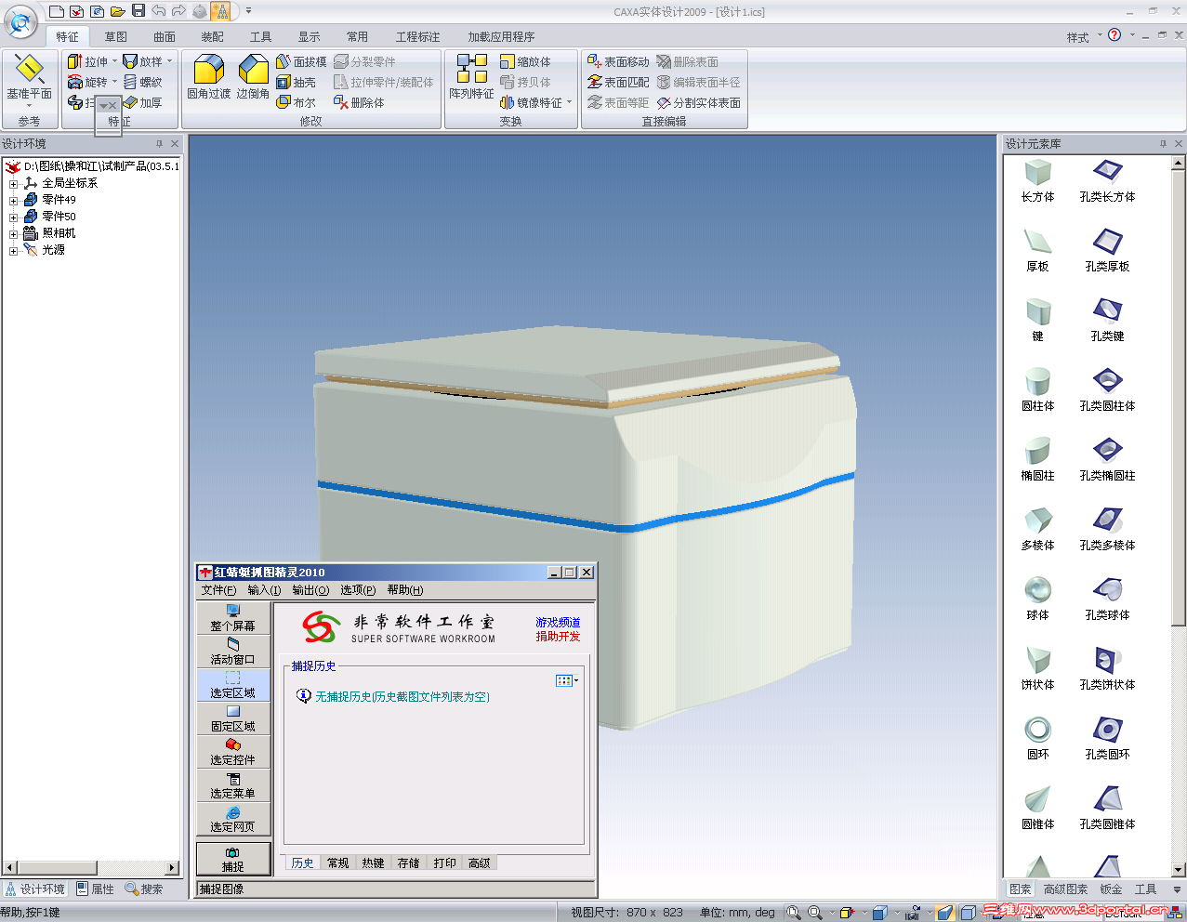
Task: Expand the 零件50 tree node
Action: click(x=14, y=217)
